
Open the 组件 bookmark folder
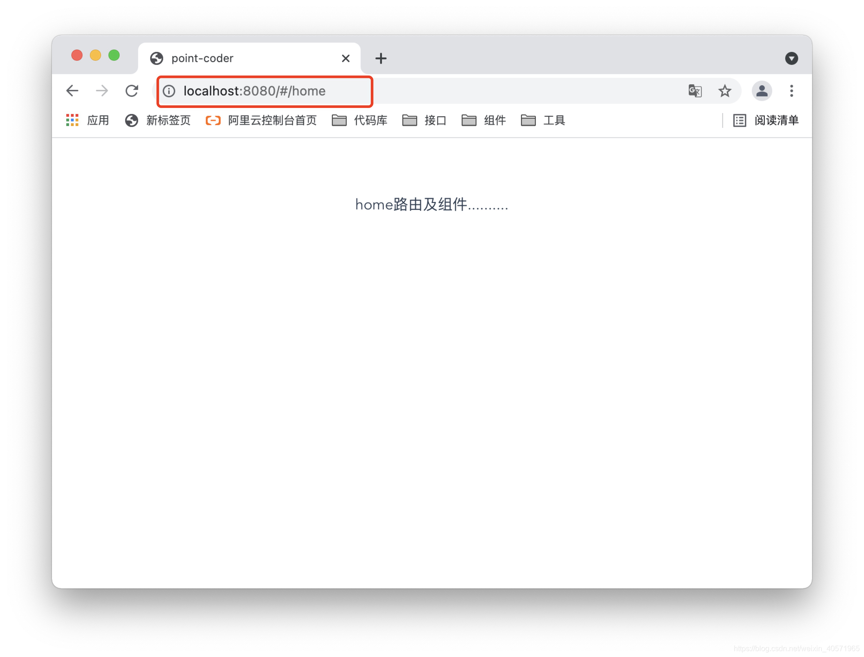coord(484,120)
